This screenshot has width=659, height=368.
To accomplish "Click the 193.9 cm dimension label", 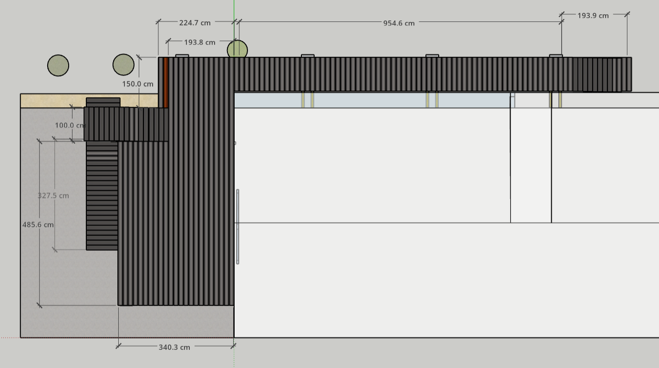I will click(x=593, y=15).
